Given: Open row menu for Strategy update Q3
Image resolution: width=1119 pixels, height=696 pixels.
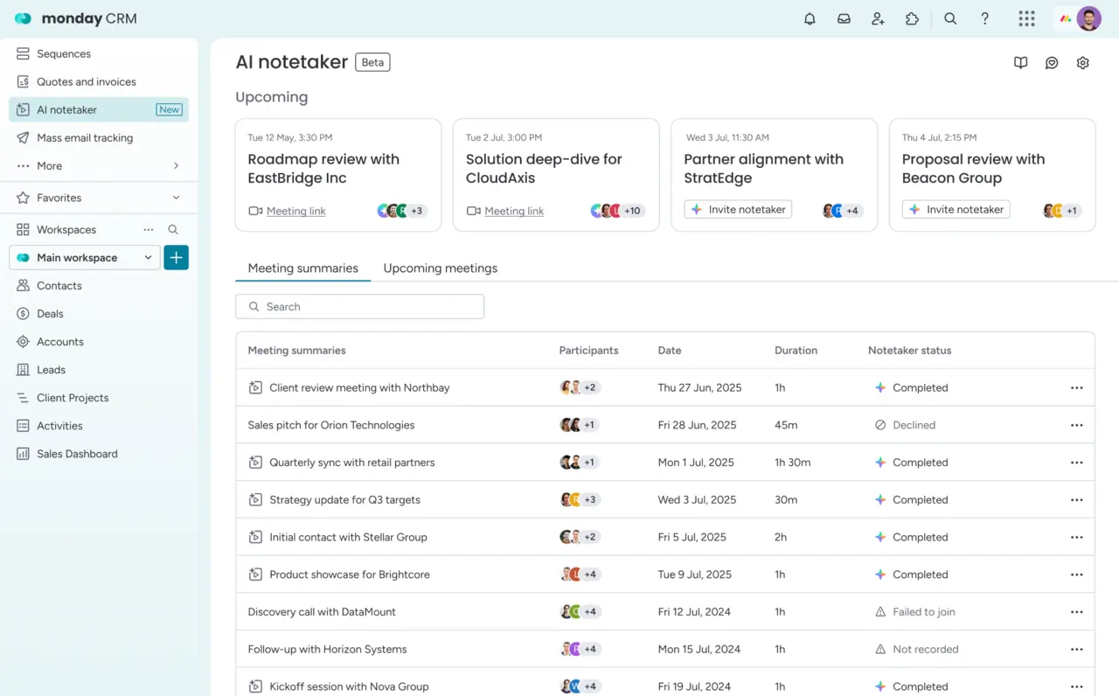Looking at the screenshot, I should pos(1077,500).
